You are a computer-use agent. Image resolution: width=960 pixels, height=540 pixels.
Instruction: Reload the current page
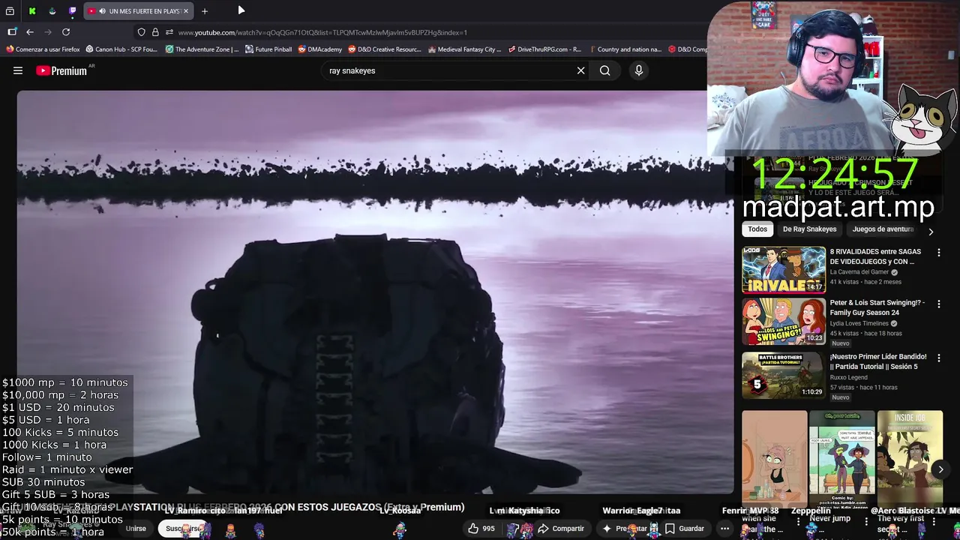coord(66,32)
